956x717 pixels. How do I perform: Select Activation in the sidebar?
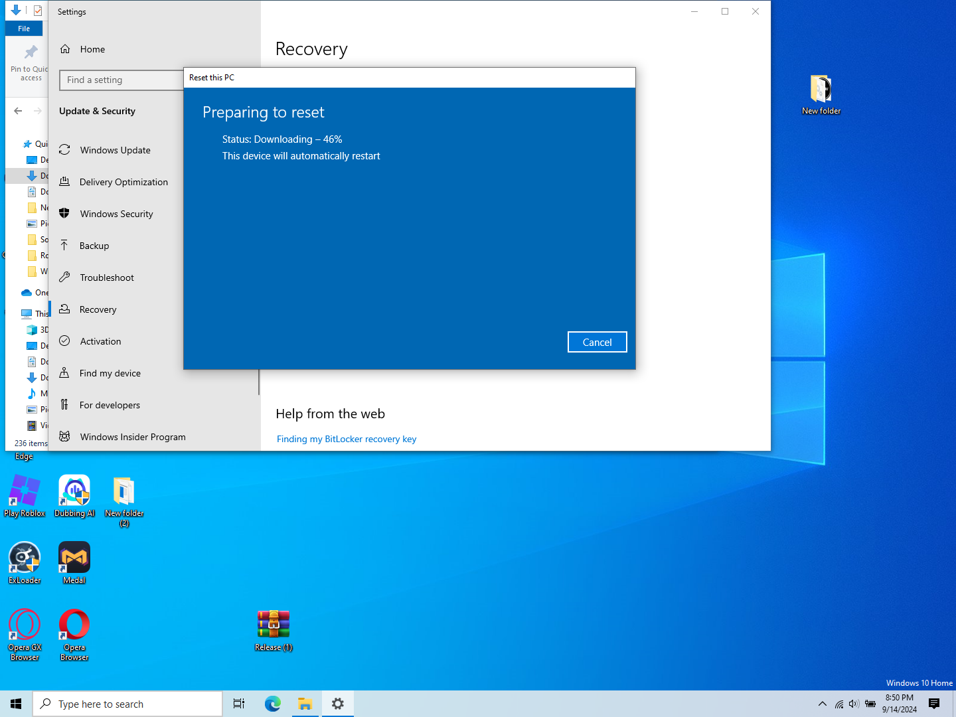[100, 341]
